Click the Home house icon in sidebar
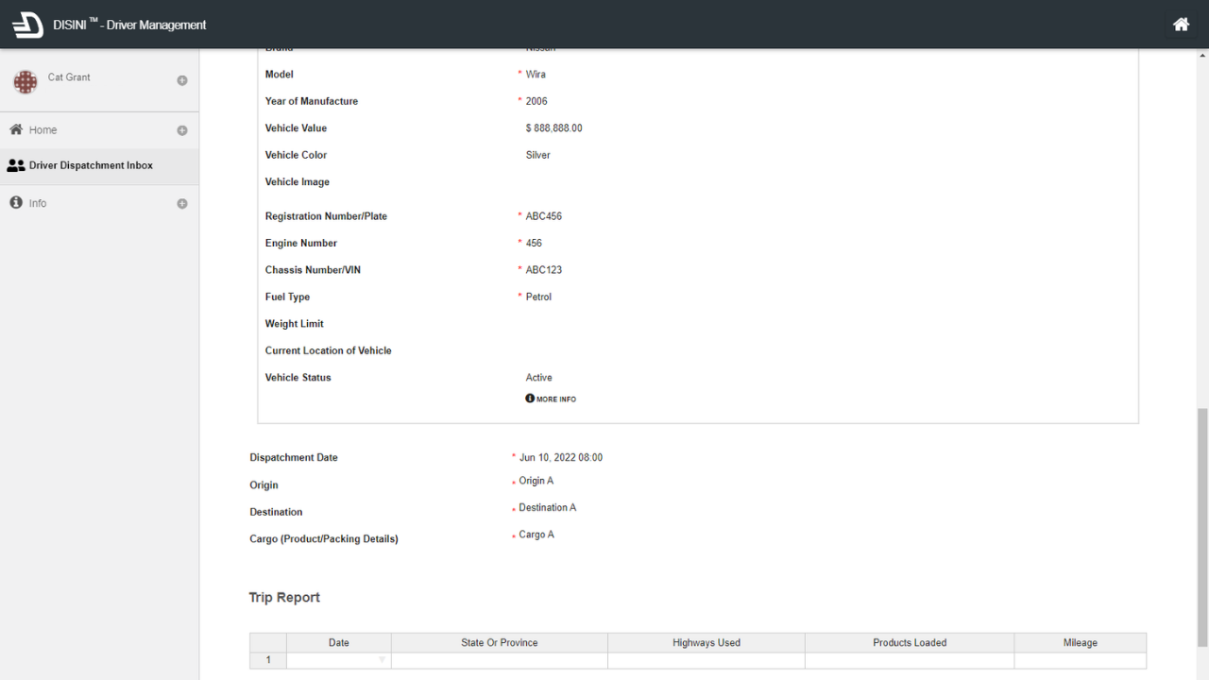This screenshot has height=680, width=1209. (x=16, y=129)
